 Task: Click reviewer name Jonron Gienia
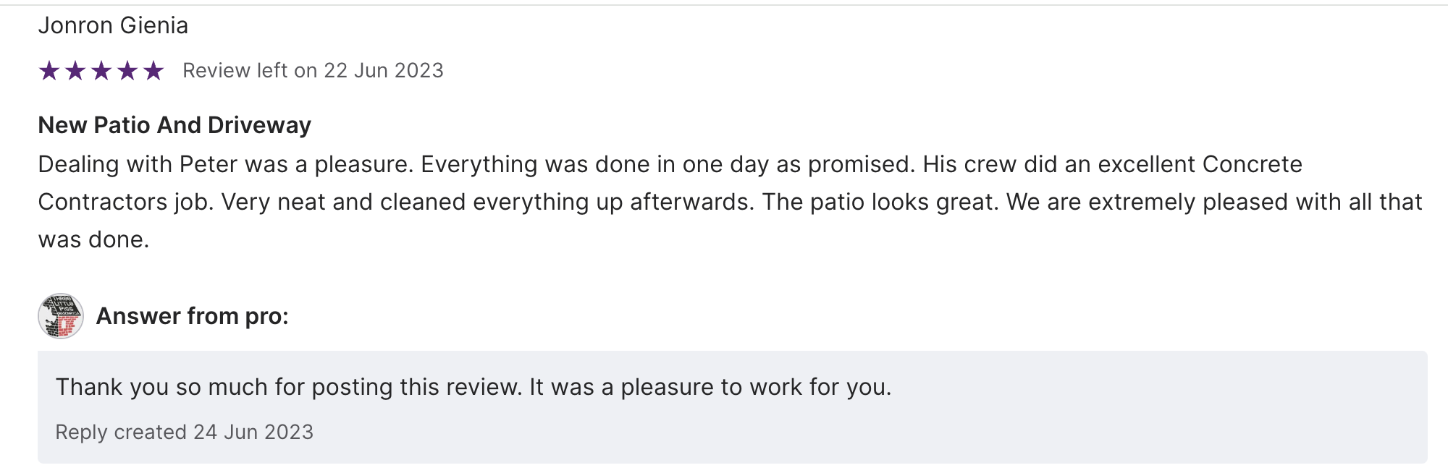click(113, 26)
